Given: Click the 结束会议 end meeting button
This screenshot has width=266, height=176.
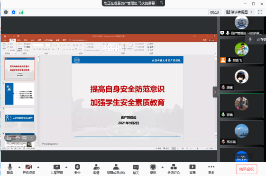Looking at the screenshot, I should coord(247,169).
